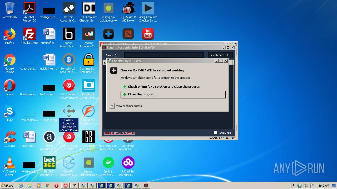Viewport: 337px width, 189px height.
Task: Choose Close the program option
Action: pyautogui.click(x=173, y=94)
